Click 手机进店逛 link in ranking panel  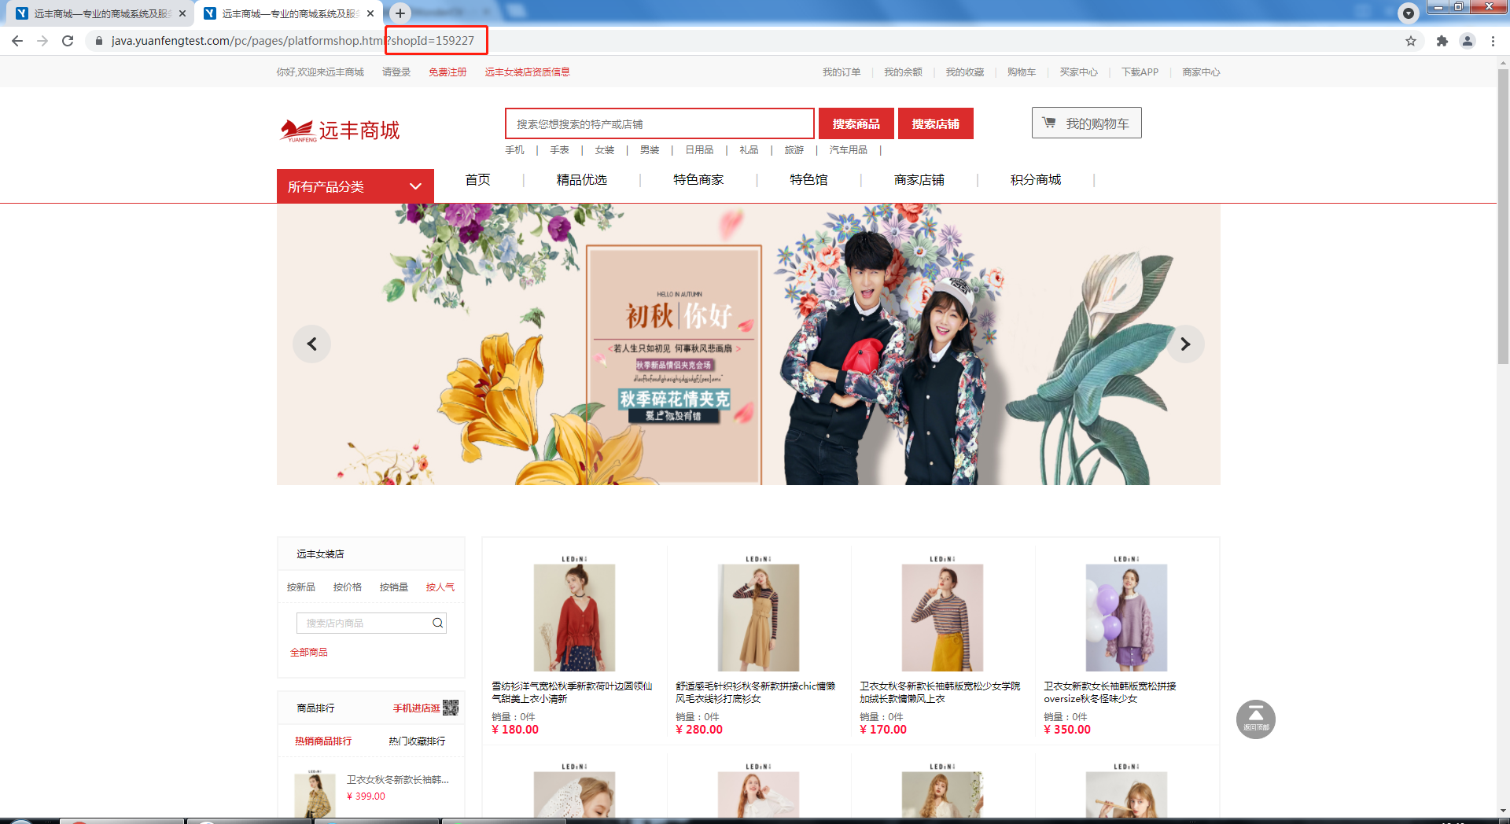pos(416,708)
